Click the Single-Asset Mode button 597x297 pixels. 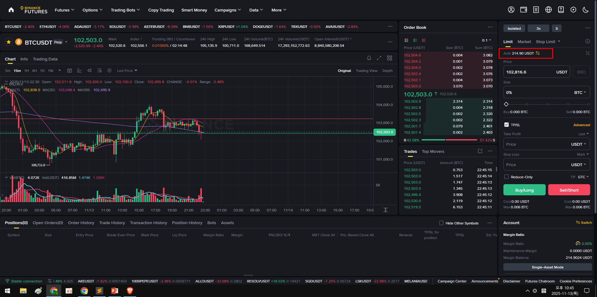point(547,267)
